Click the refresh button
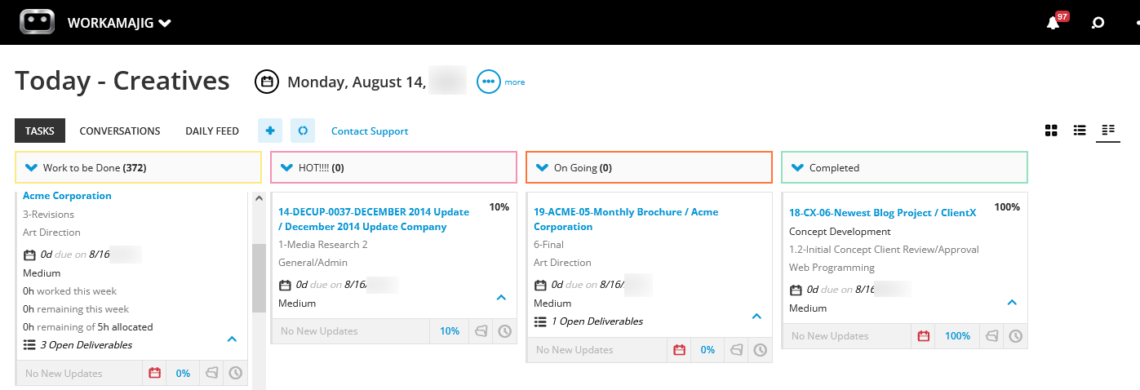 click(x=303, y=131)
